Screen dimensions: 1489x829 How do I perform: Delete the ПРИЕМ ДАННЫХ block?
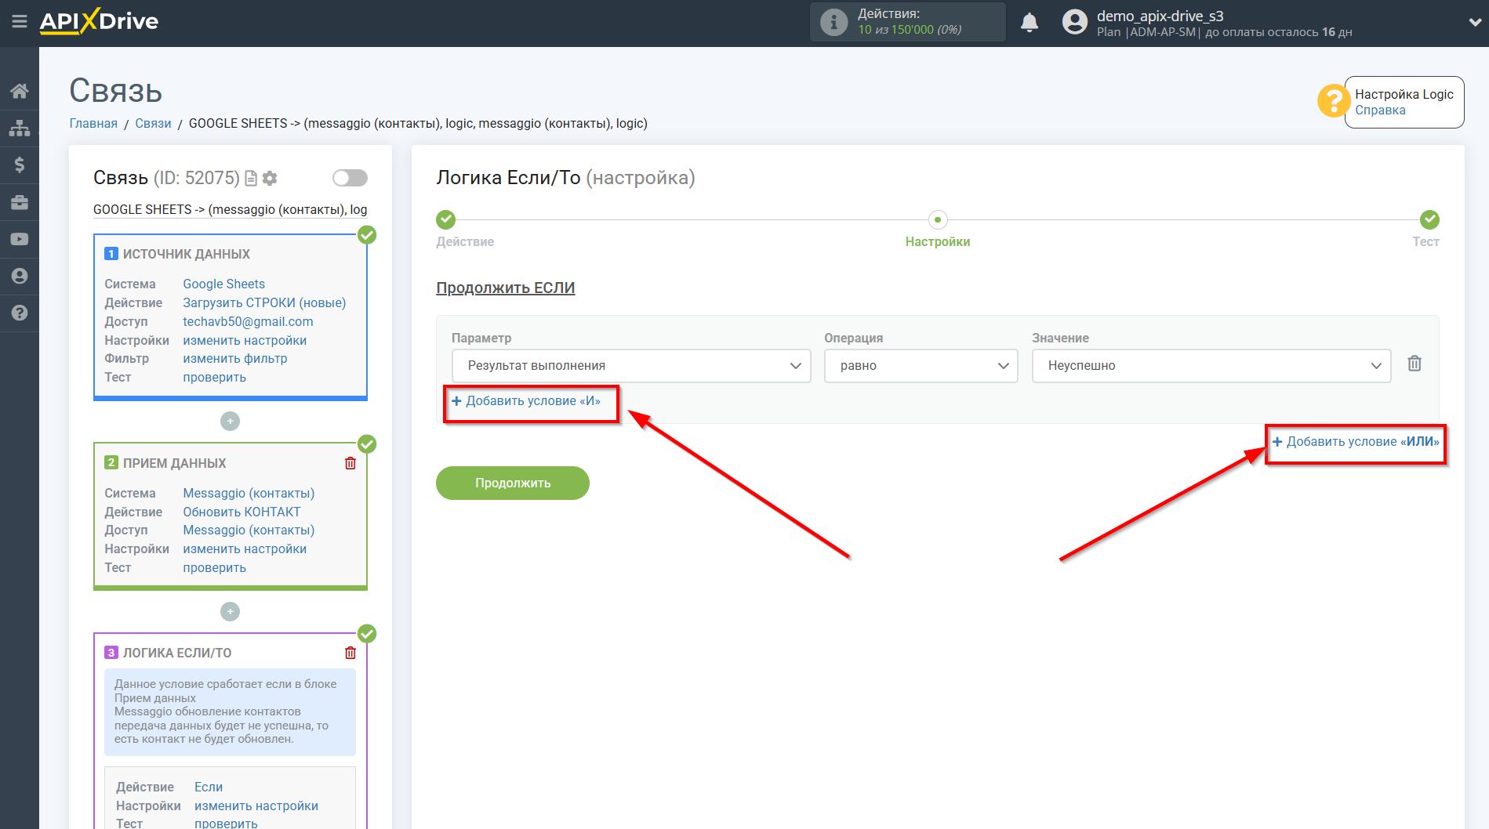click(350, 463)
